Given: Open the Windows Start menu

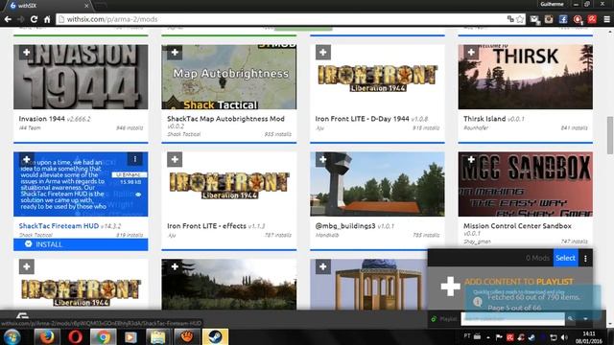Looking at the screenshot, I should coord(12,336).
